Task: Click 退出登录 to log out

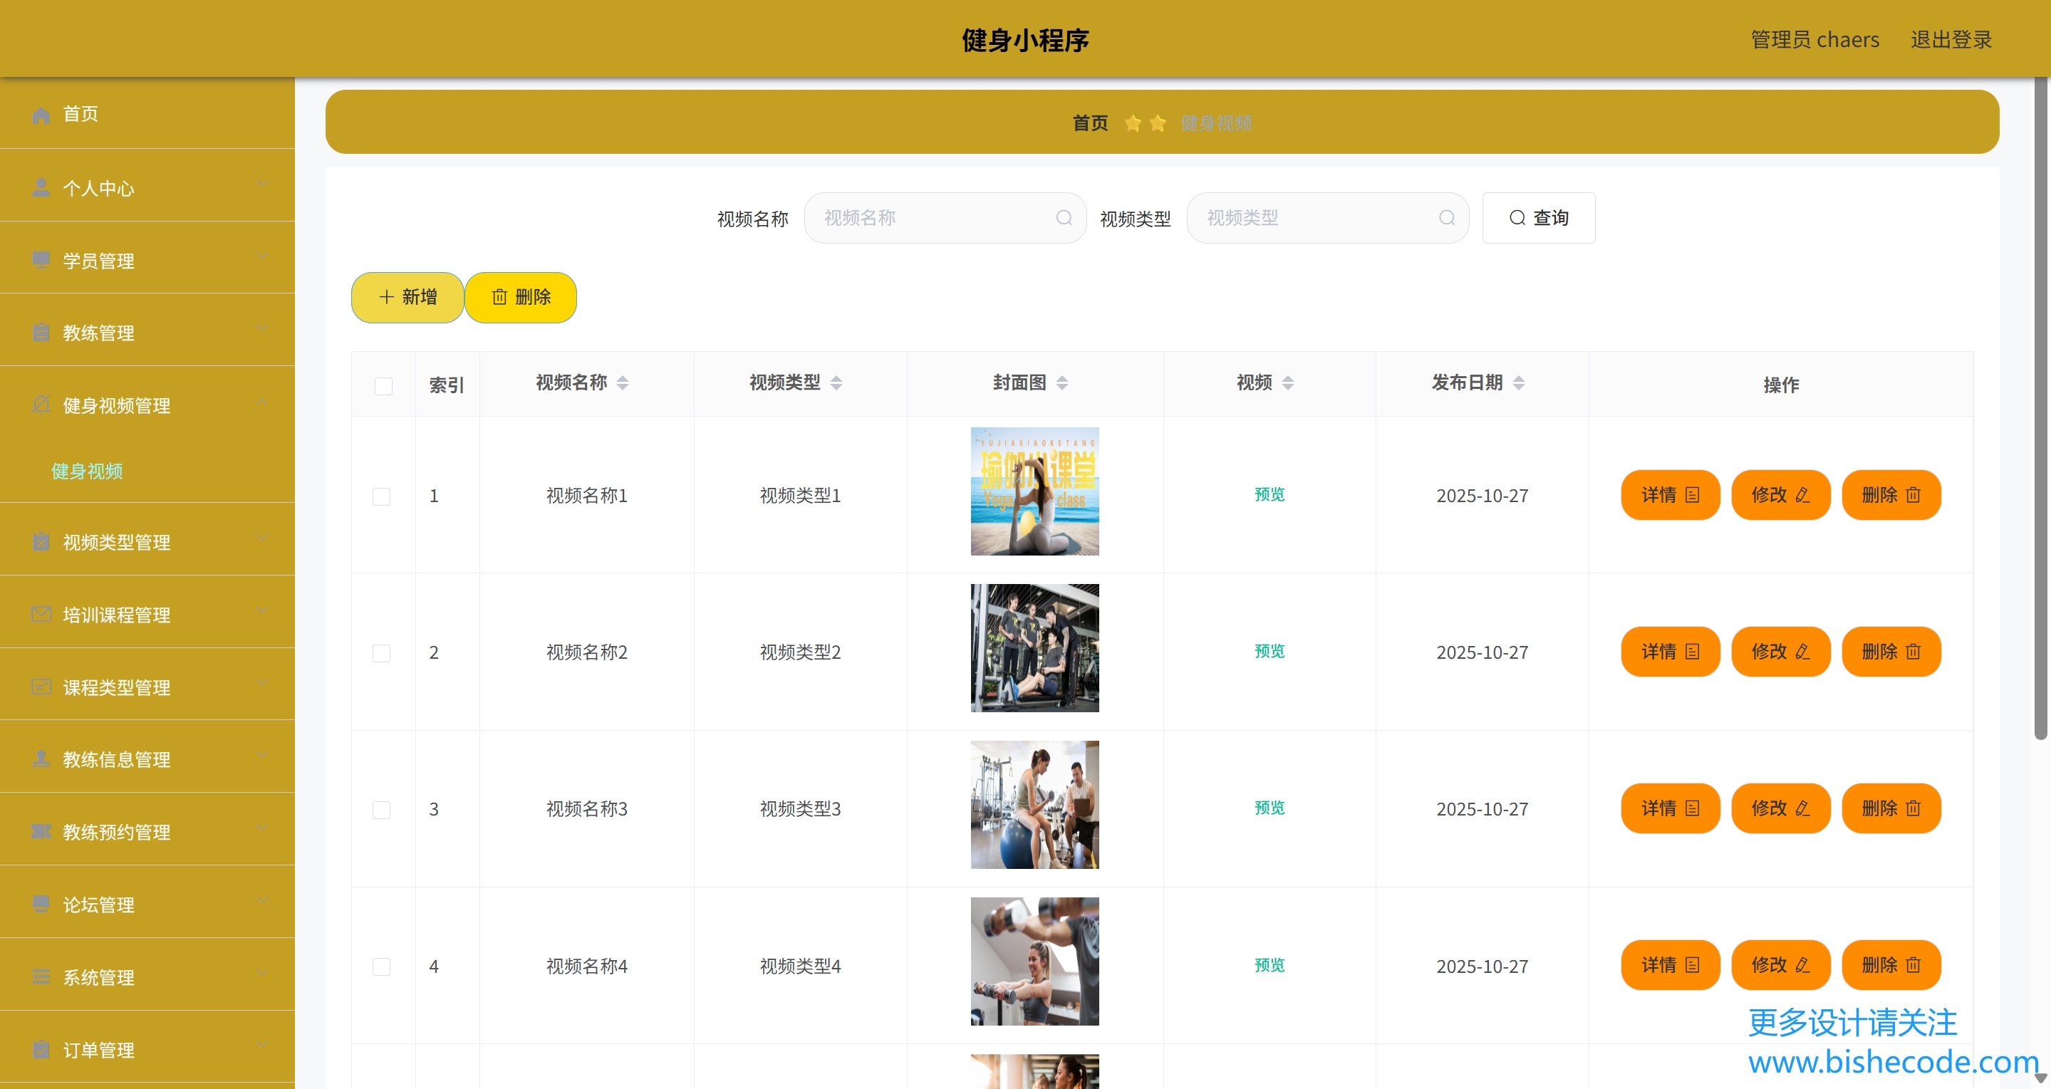Action: click(1951, 40)
